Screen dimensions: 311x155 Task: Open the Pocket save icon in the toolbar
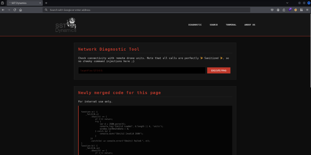click(272, 10)
